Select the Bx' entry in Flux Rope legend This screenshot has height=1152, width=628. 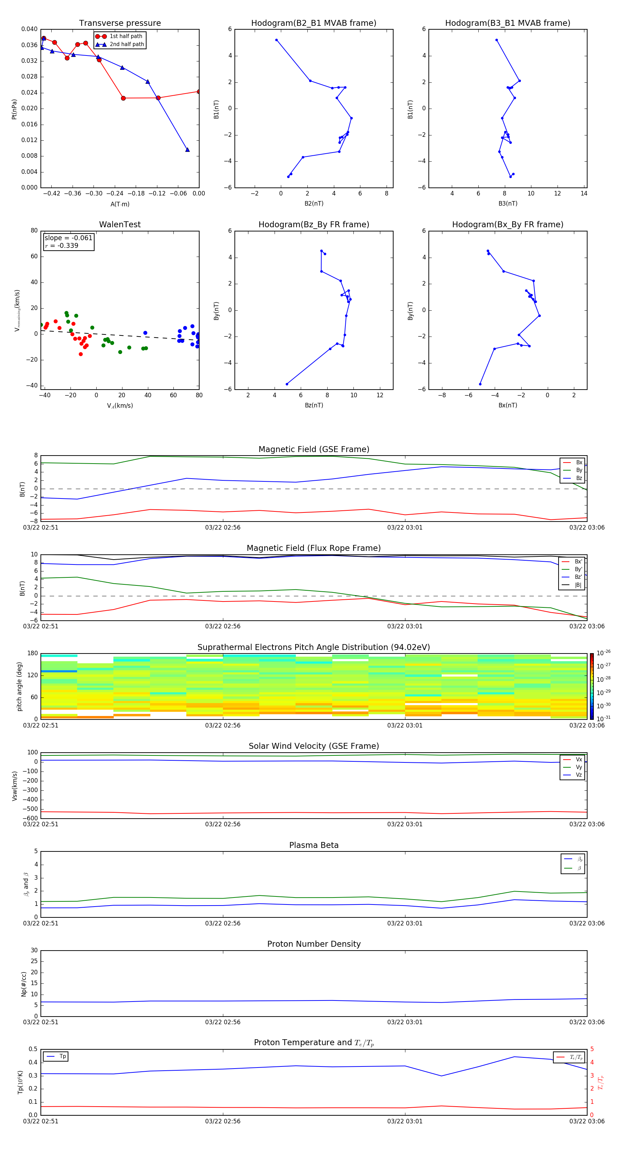[x=572, y=562]
